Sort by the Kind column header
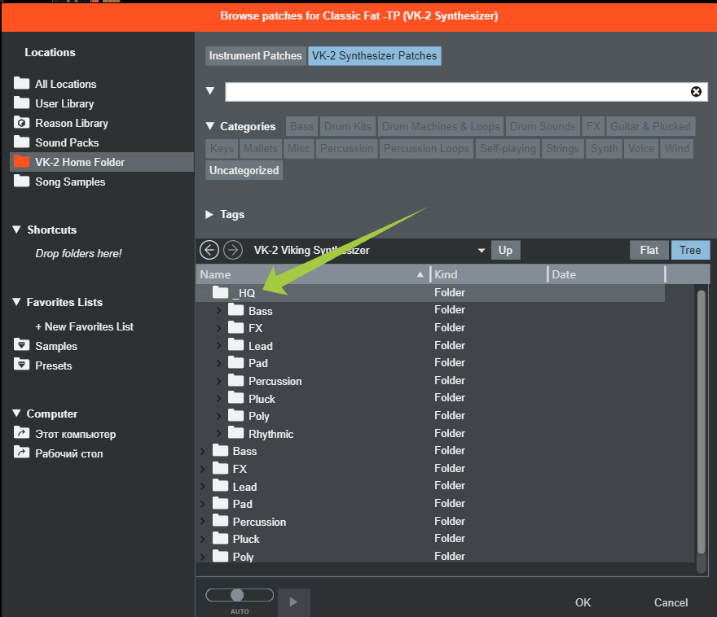The image size is (717, 617). [489, 274]
